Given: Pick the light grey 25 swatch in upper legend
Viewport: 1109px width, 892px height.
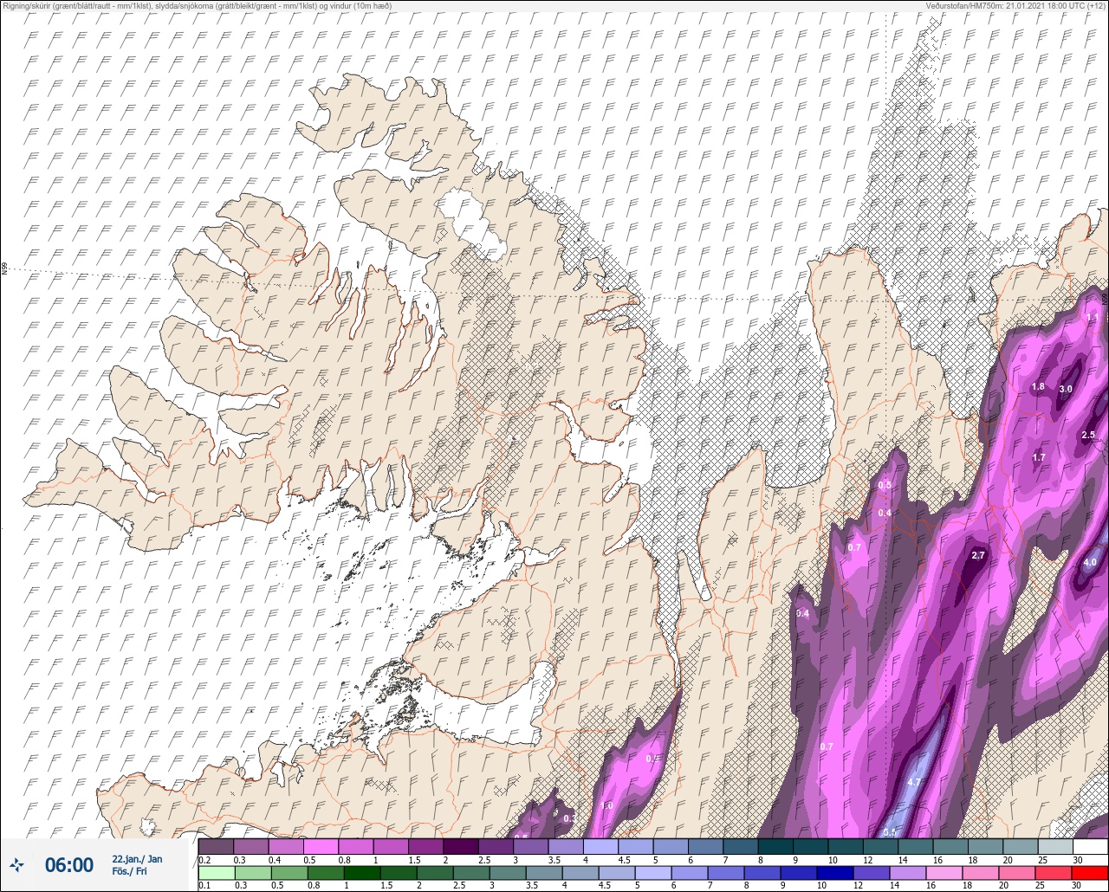Looking at the screenshot, I should point(1055,846).
